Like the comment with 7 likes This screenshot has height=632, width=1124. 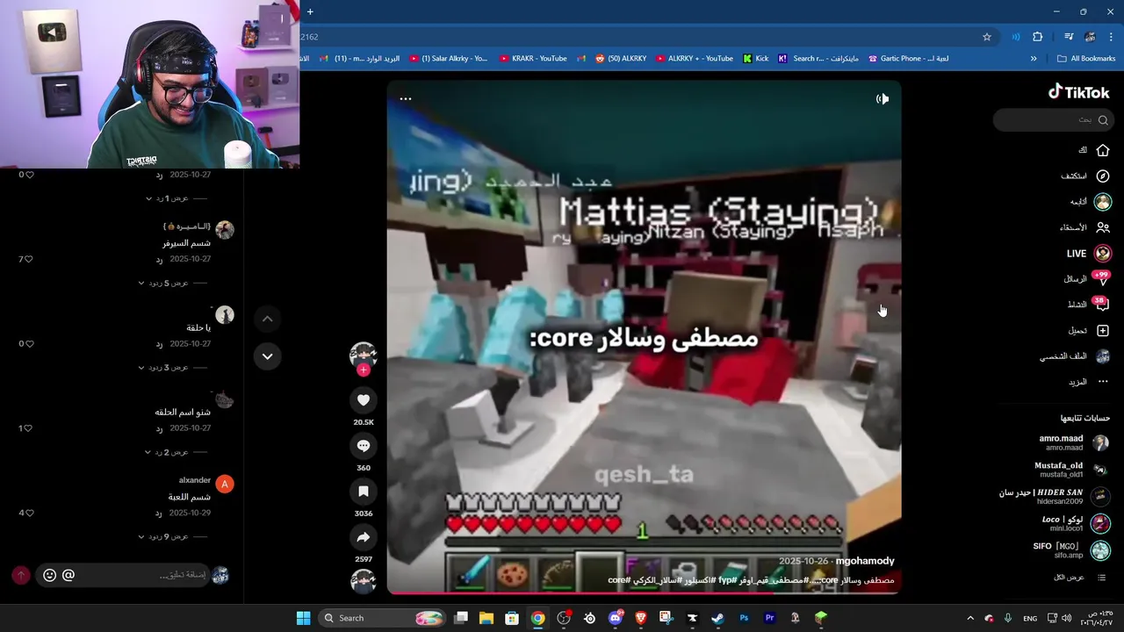point(29,259)
